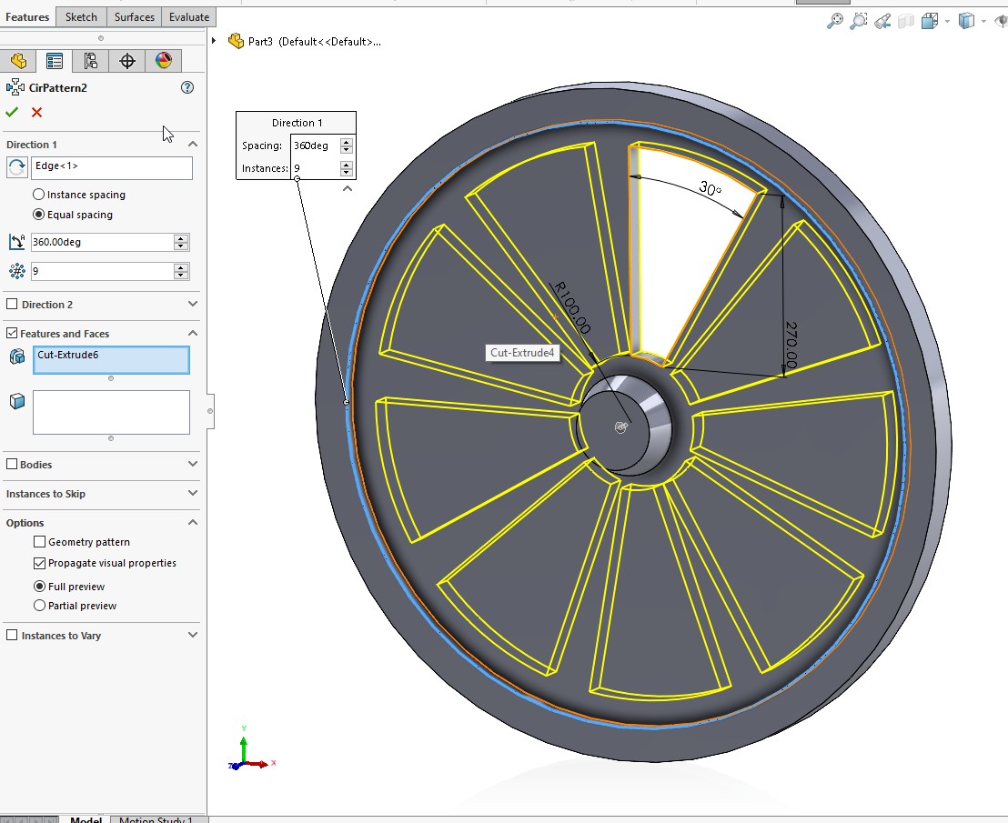Open the DisplayManager colored sphere tab

(164, 61)
